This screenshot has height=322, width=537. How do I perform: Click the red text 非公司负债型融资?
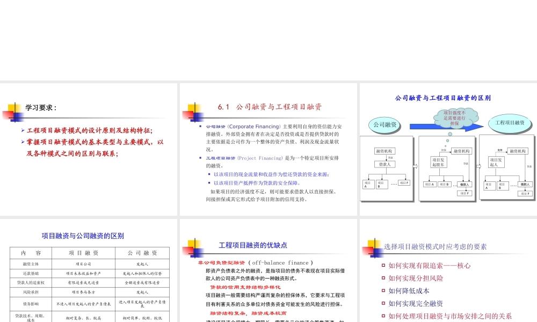[223, 262]
